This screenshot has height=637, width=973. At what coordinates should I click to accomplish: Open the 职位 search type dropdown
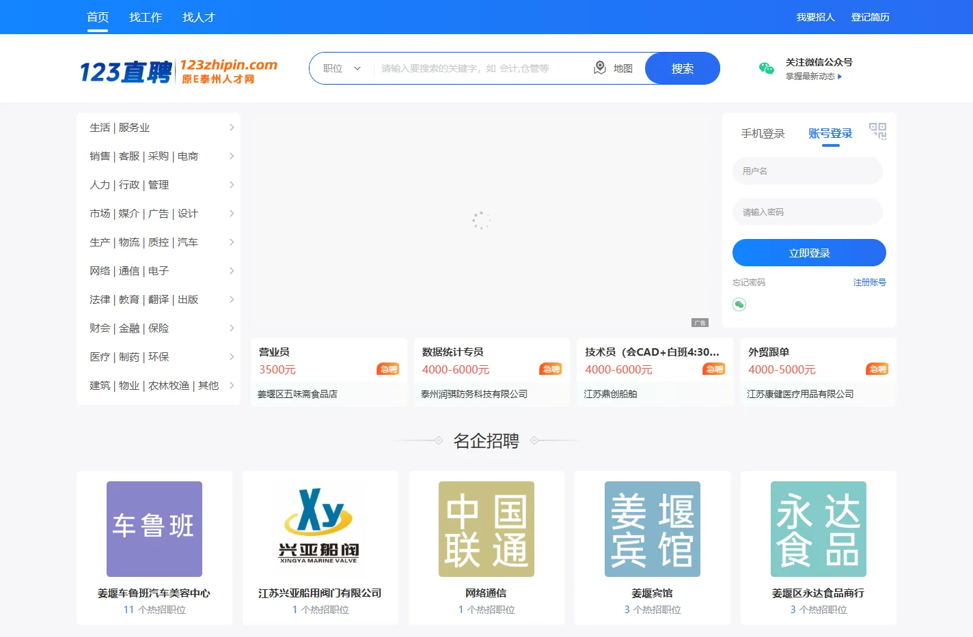click(342, 68)
